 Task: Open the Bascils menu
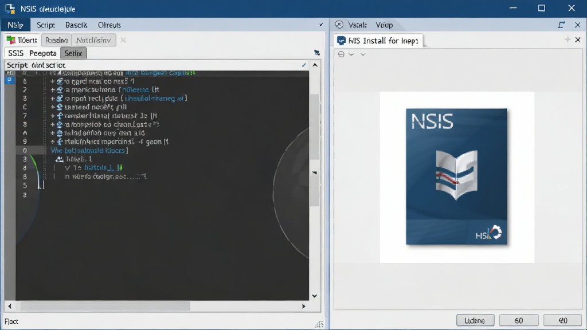[x=76, y=25]
